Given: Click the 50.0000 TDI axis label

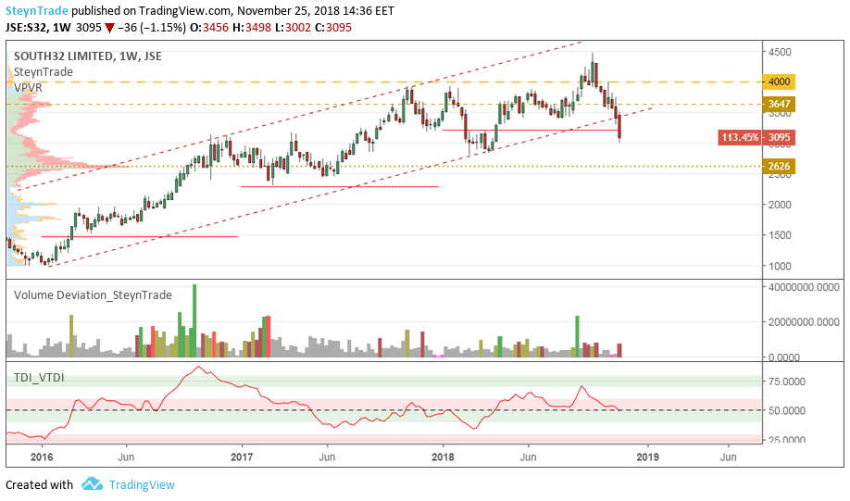Looking at the screenshot, I should point(787,410).
